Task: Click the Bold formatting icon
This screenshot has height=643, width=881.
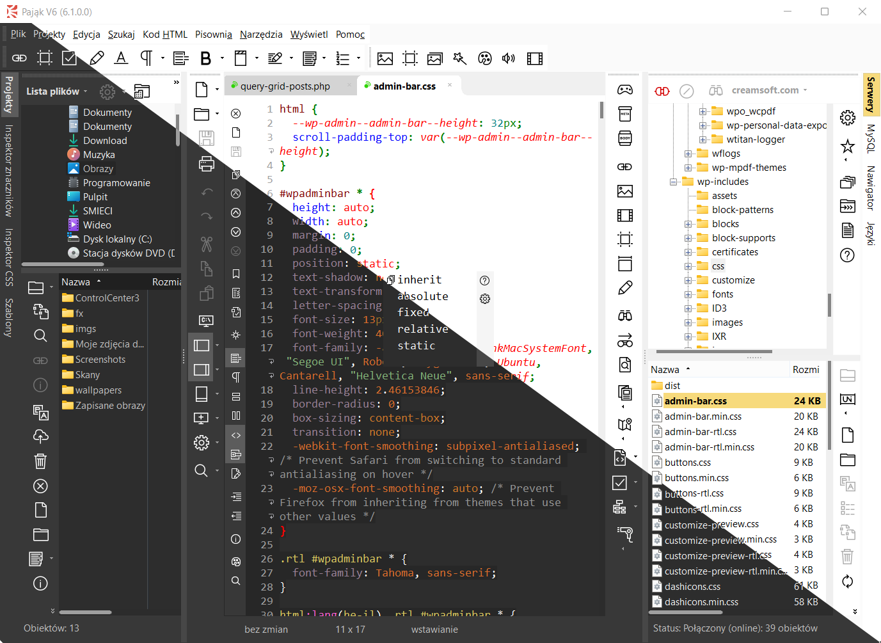Action: [206, 58]
